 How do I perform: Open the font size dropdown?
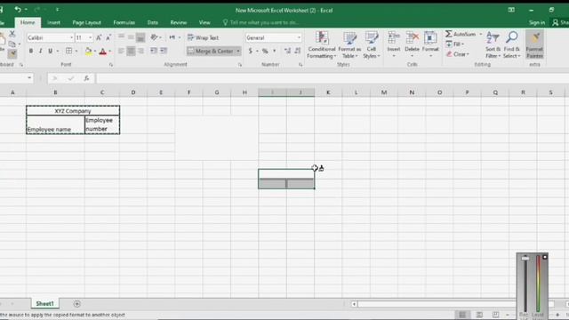tap(90, 37)
